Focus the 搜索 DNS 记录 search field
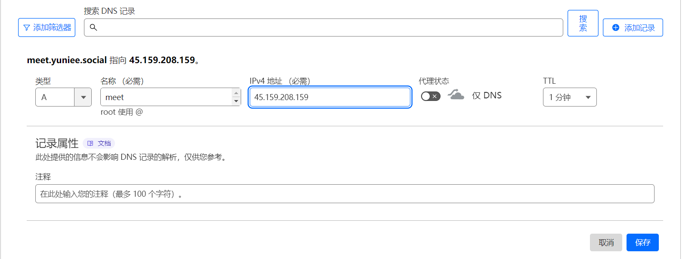695x259 pixels. (323, 27)
